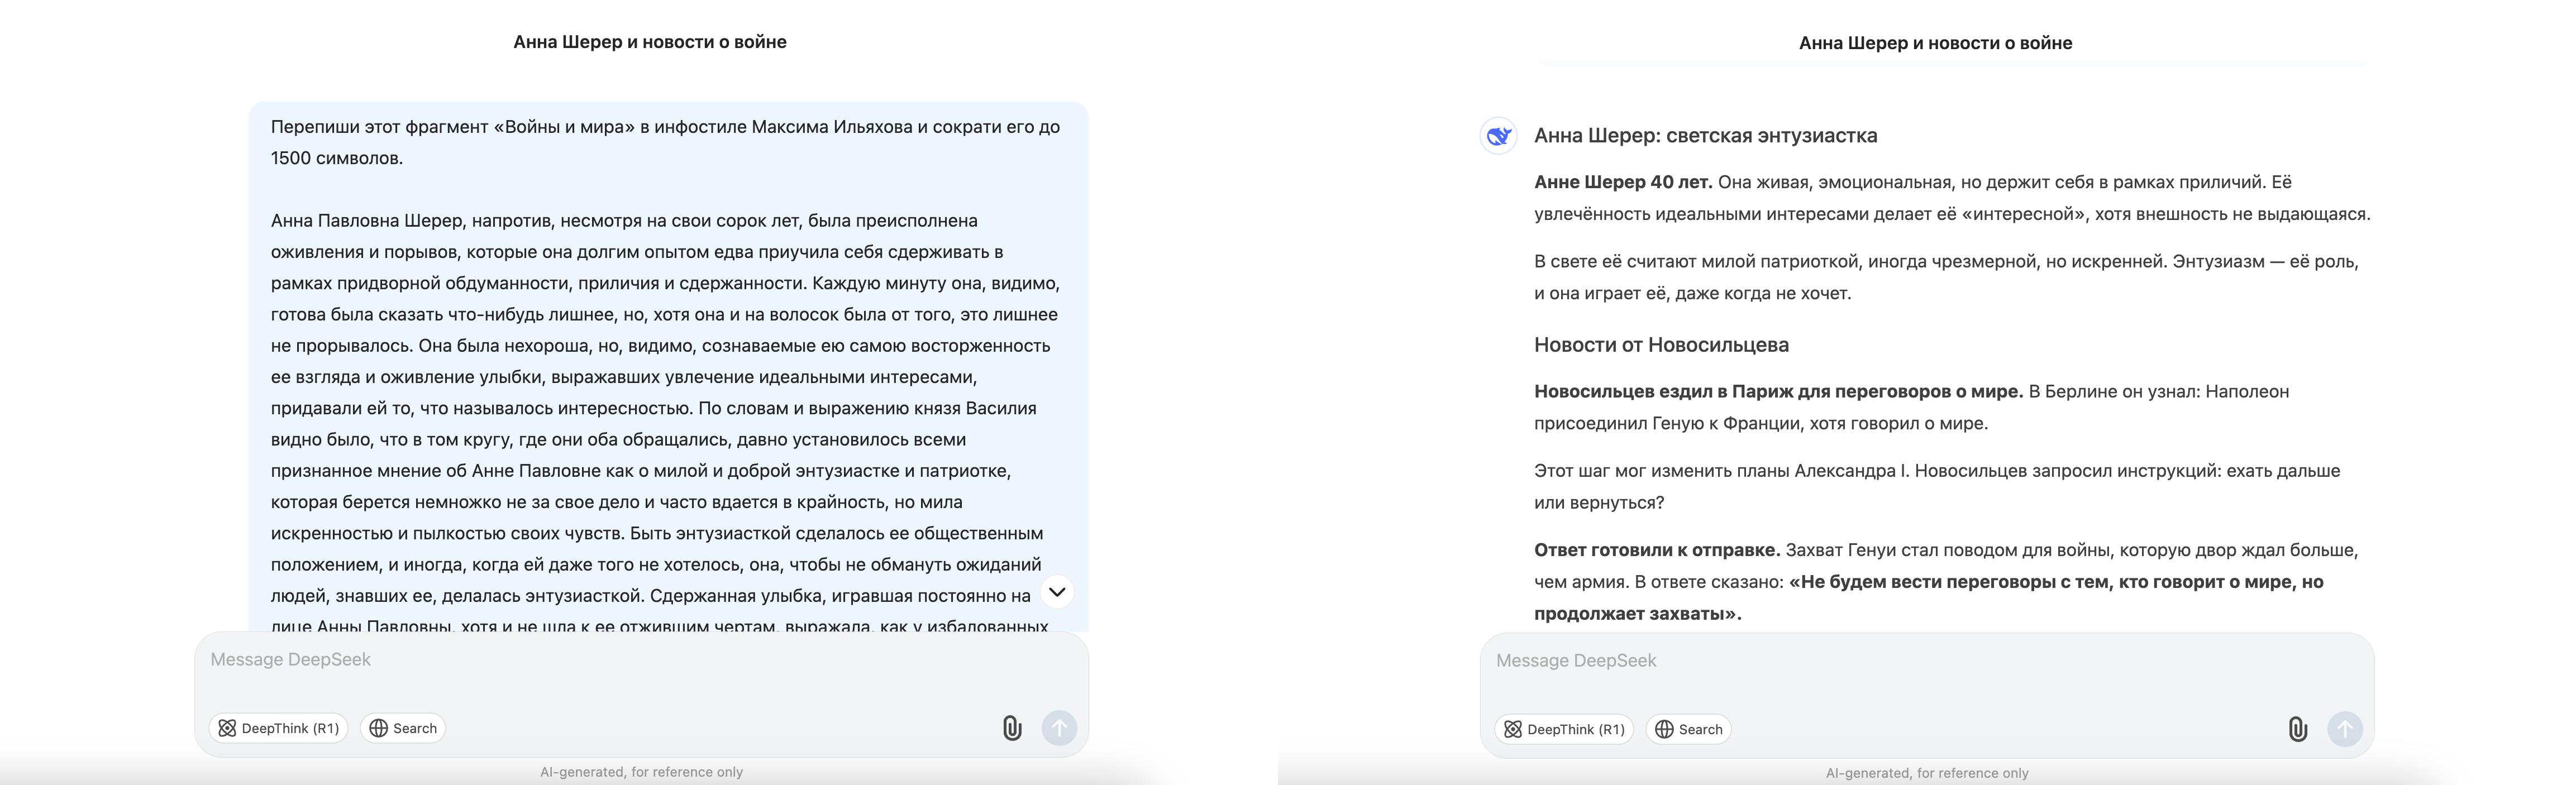Toggle DeepThink (R1) in left window
This screenshot has width=2576, height=785.
click(x=278, y=728)
